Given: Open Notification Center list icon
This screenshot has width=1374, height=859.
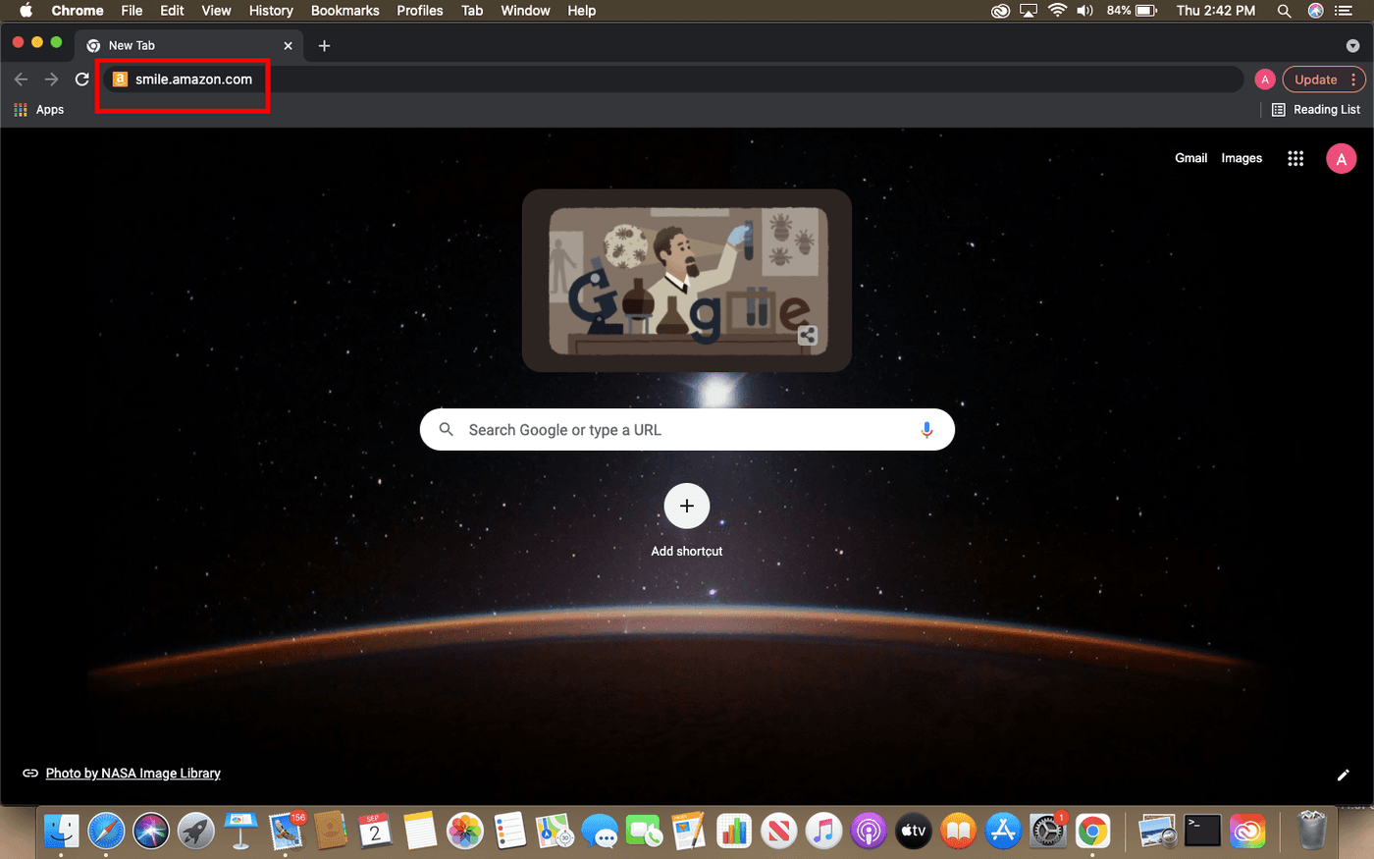Looking at the screenshot, I should 1344,11.
